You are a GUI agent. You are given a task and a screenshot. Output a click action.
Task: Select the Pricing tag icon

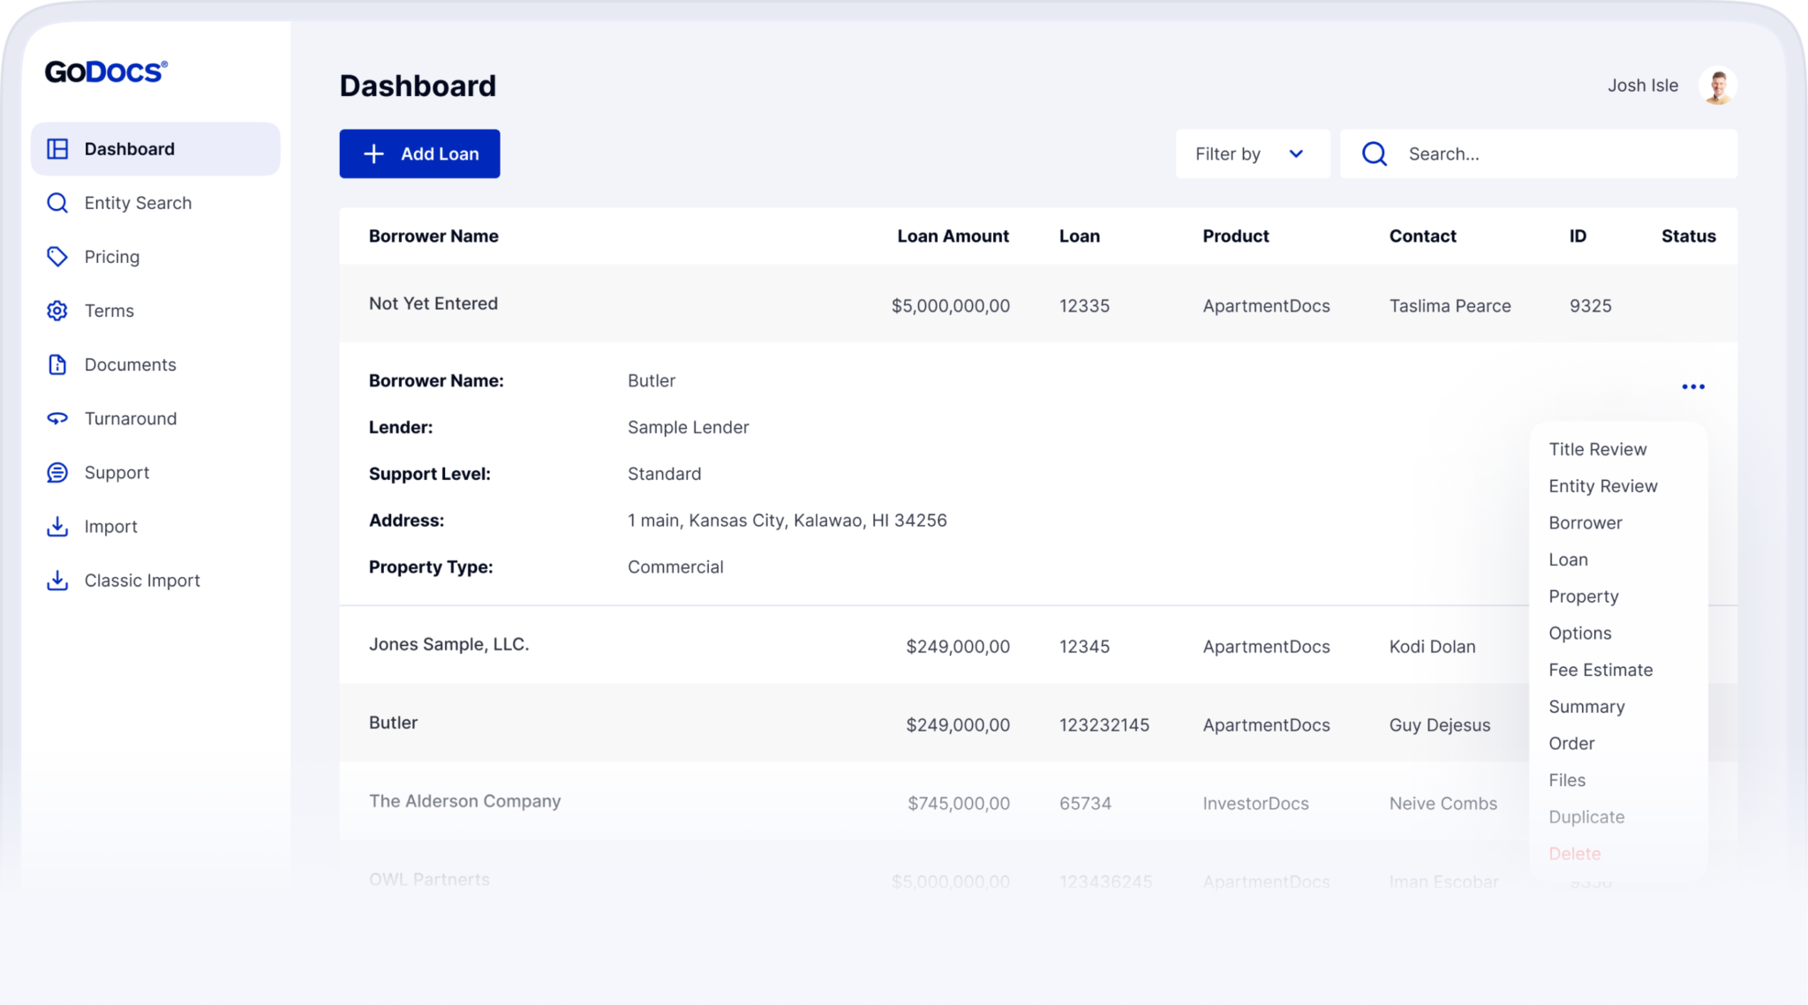coord(57,257)
